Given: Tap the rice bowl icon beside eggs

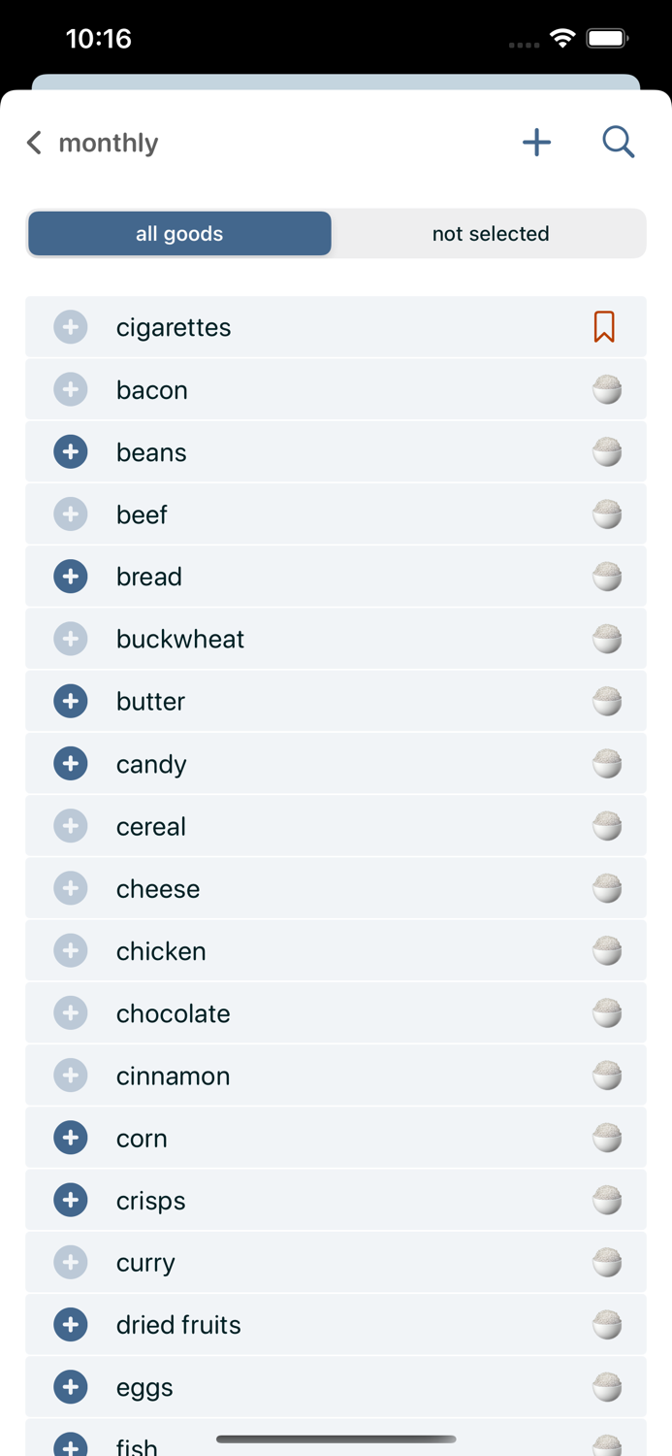Looking at the screenshot, I should coord(607,1387).
